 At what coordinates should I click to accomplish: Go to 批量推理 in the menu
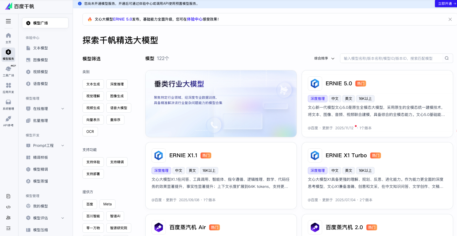click(x=40, y=121)
